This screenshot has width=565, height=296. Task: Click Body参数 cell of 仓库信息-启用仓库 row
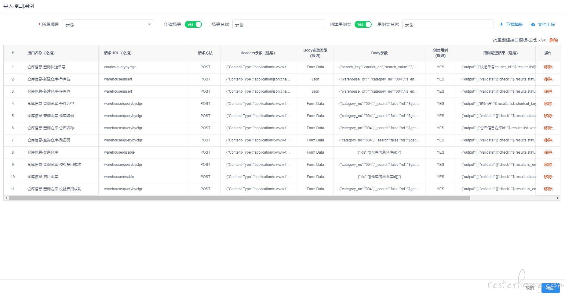click(379, 177)
